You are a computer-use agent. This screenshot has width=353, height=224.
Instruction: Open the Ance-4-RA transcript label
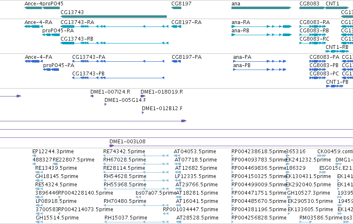tap(38, 22)
